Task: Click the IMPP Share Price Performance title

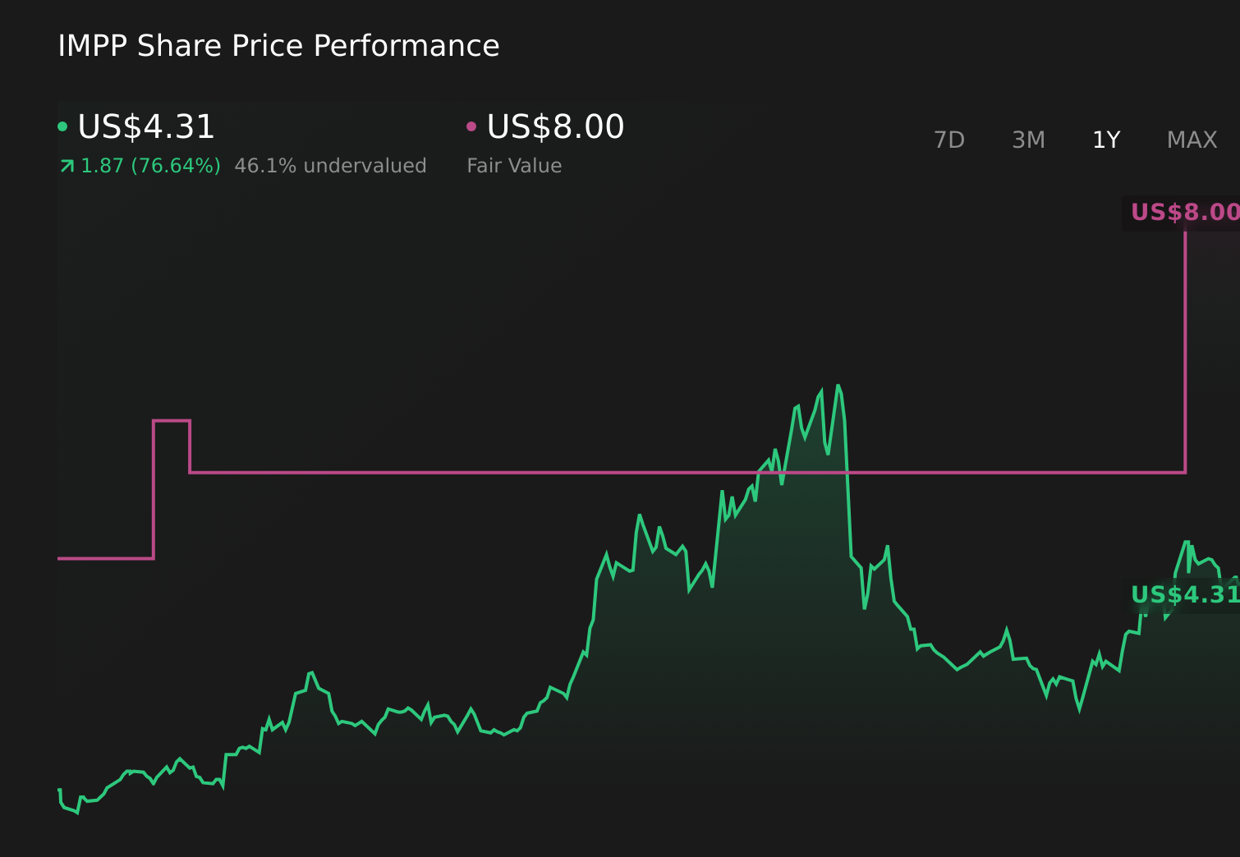Action: [278, 46]
